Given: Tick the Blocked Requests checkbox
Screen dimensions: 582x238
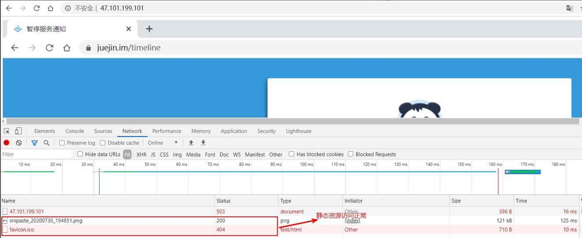Looking at the screenshot, I should coord(351,154).
